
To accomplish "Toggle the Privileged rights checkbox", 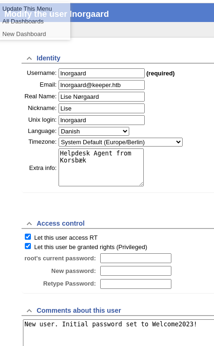I will coord(28,246).
